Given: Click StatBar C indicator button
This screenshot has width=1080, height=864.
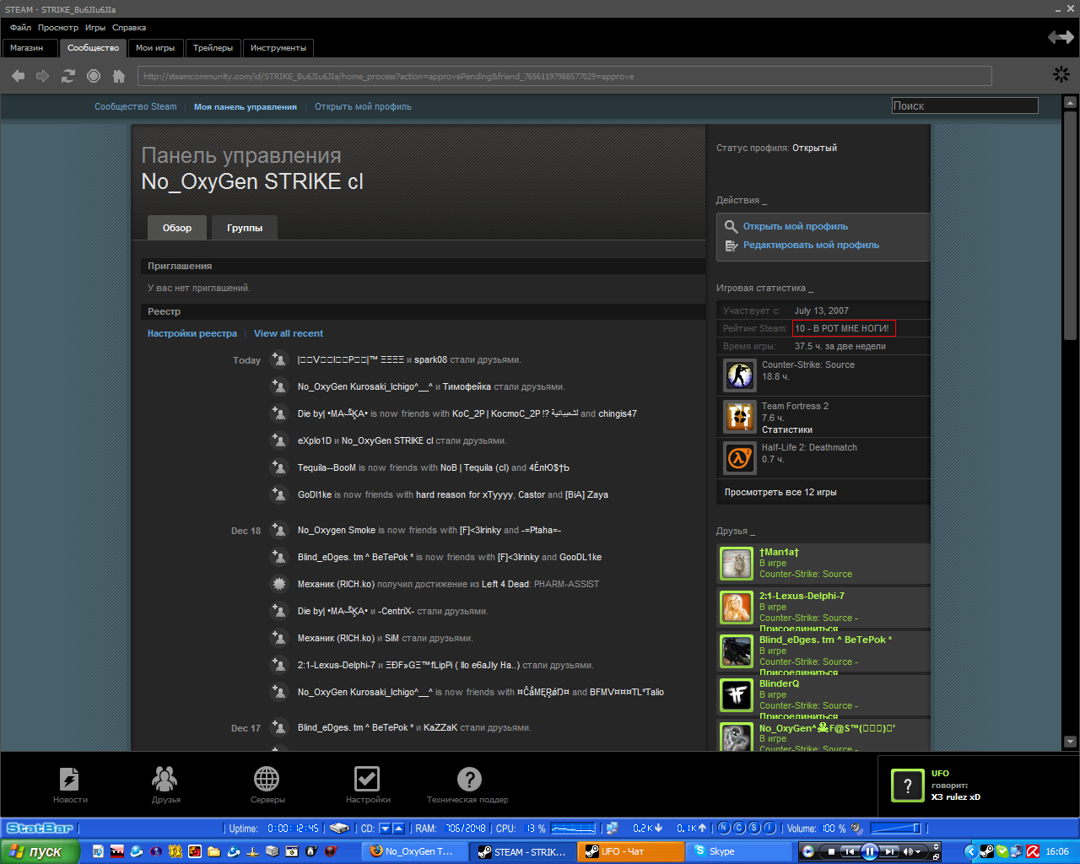Looking at the screenshot, I should (x=739, y=829).
